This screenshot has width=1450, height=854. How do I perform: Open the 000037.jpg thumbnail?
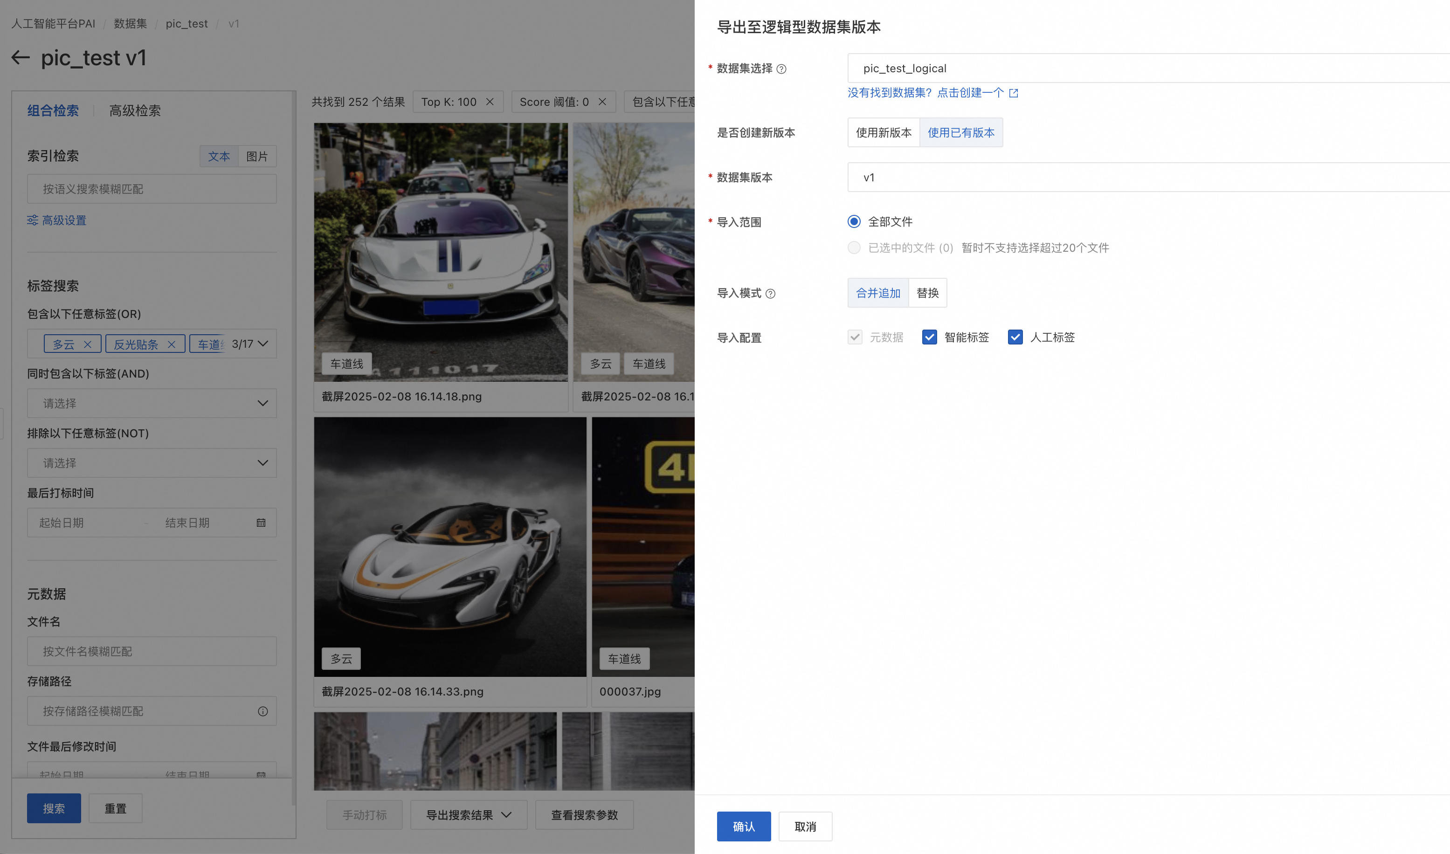click(x=643, y=547)
